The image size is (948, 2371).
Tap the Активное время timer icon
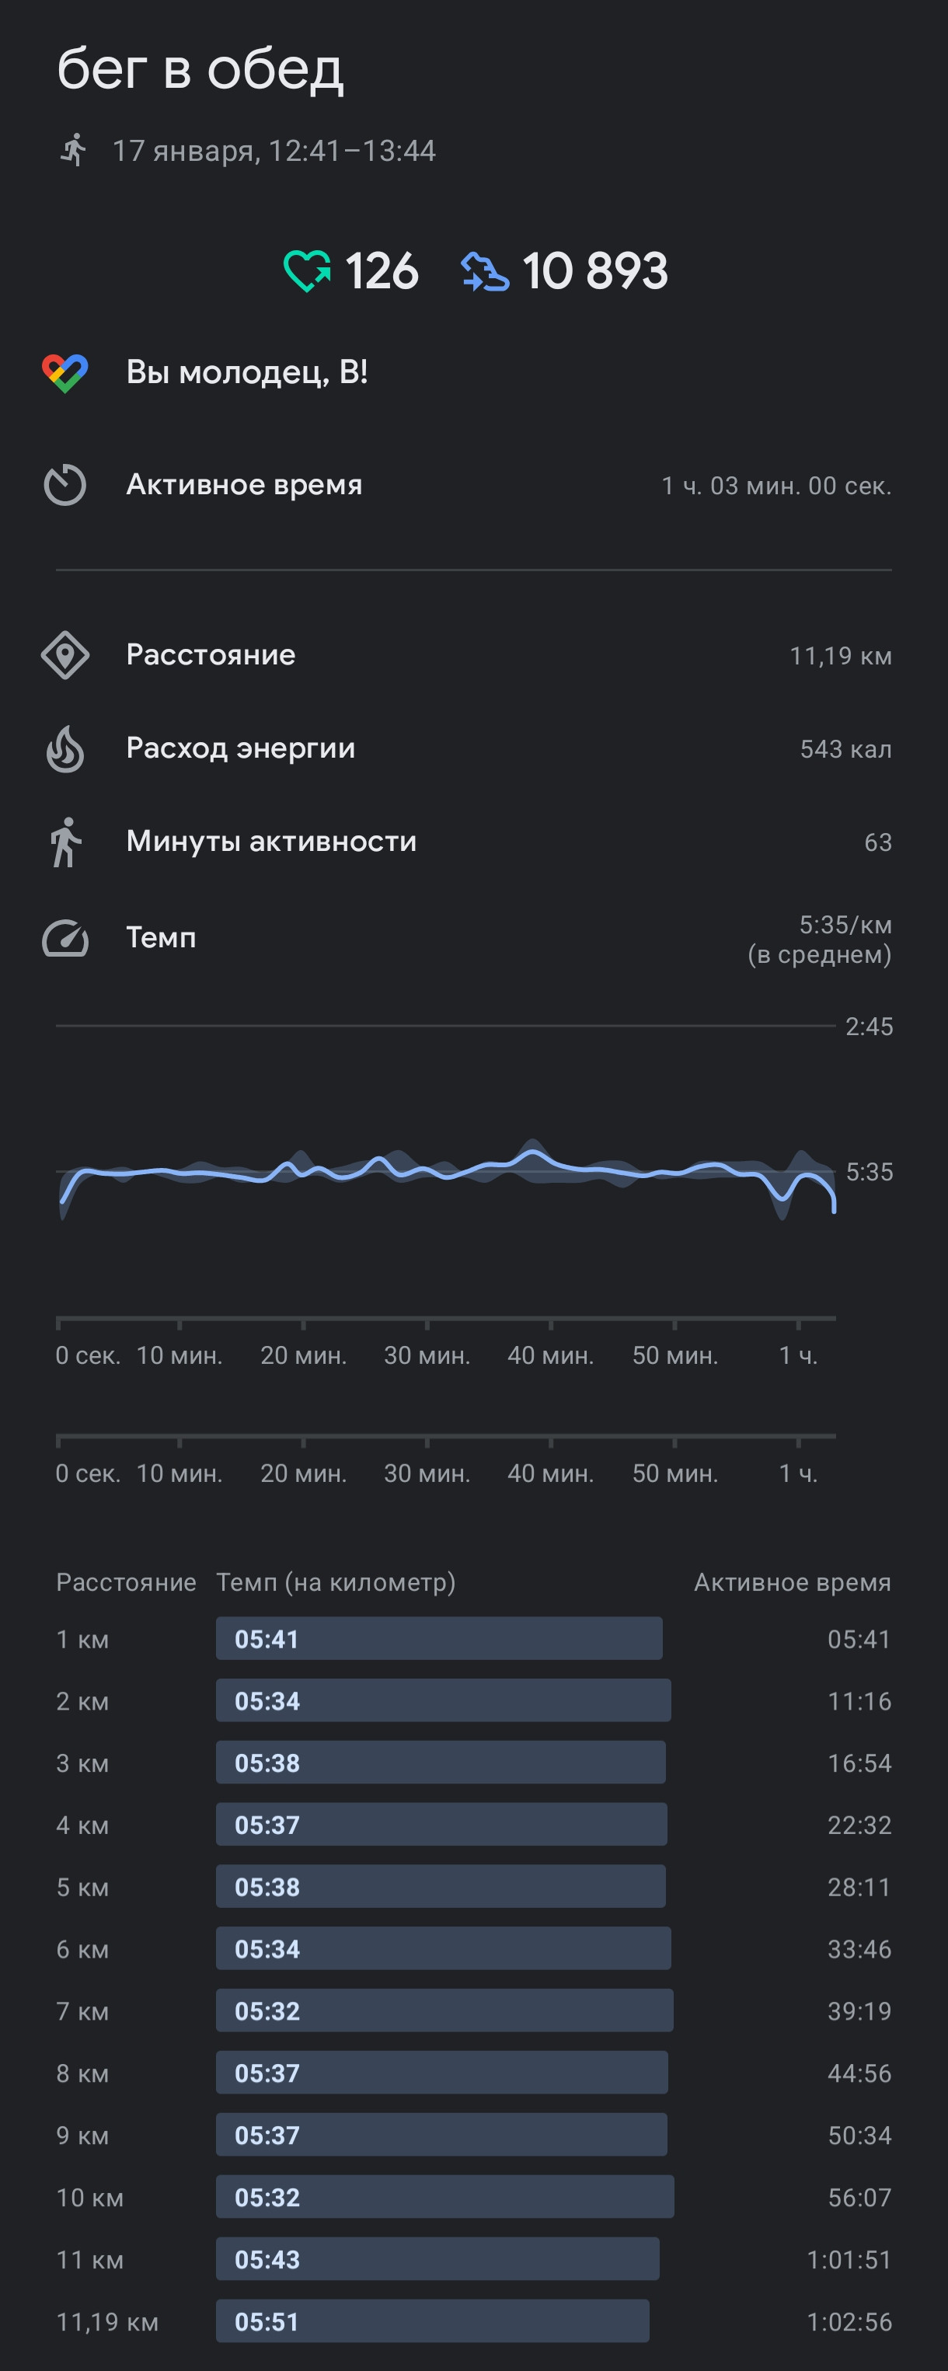pyautogui.click(x=64, y=485)
